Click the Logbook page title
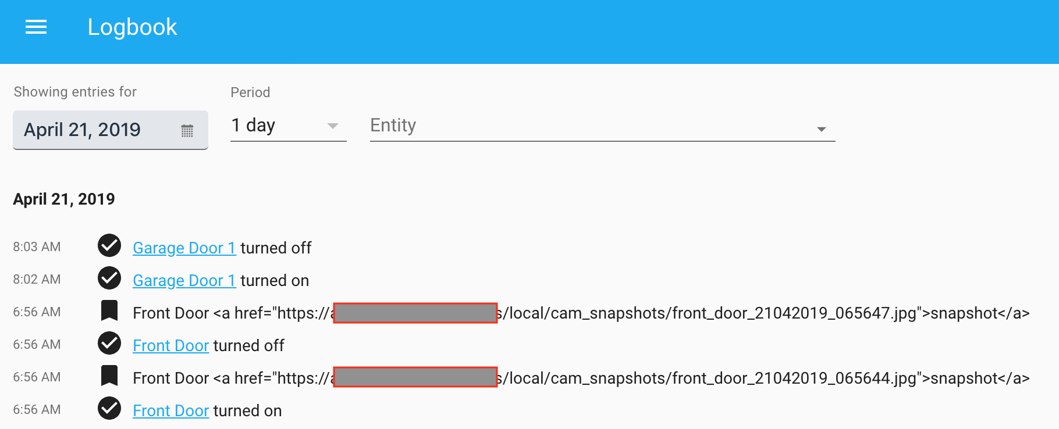The height and width of the screenshot is (429, 1059). pyautogui.click(x=132, y=27)
